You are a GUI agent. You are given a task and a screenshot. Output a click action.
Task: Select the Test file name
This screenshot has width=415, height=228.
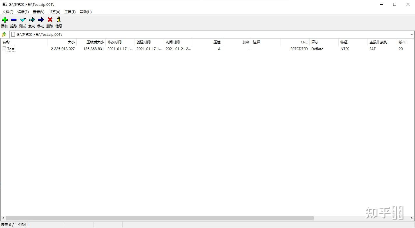pos(11,49)
